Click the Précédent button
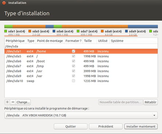162x134 pixels. (x=106, y=126)
